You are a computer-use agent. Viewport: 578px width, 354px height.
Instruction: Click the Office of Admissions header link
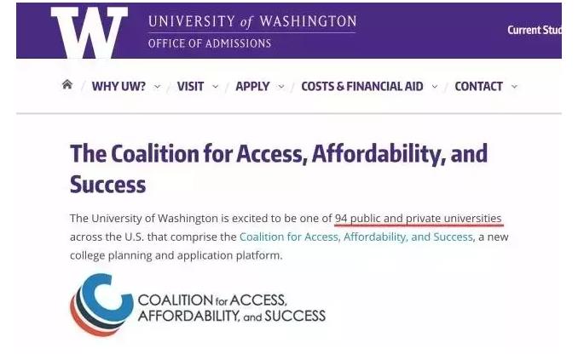tap(210, 43)
